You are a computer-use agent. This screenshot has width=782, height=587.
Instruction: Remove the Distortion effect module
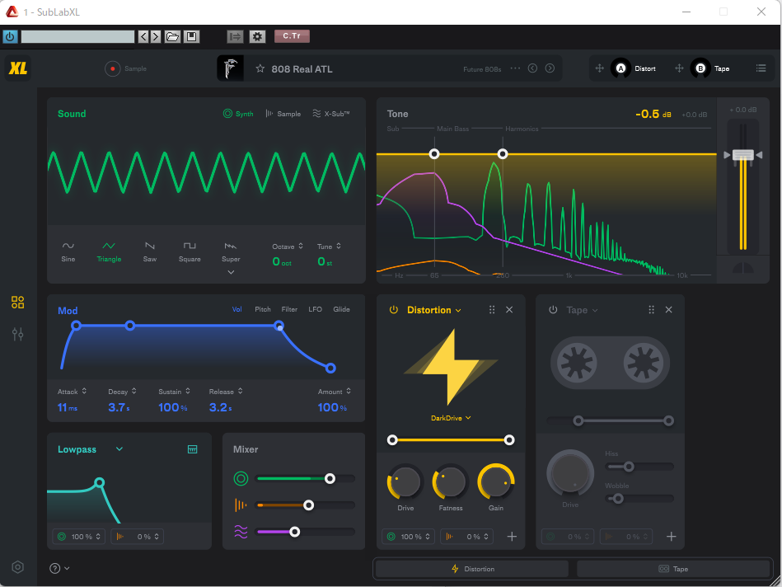pyautogui.click(x=509, y=310)
